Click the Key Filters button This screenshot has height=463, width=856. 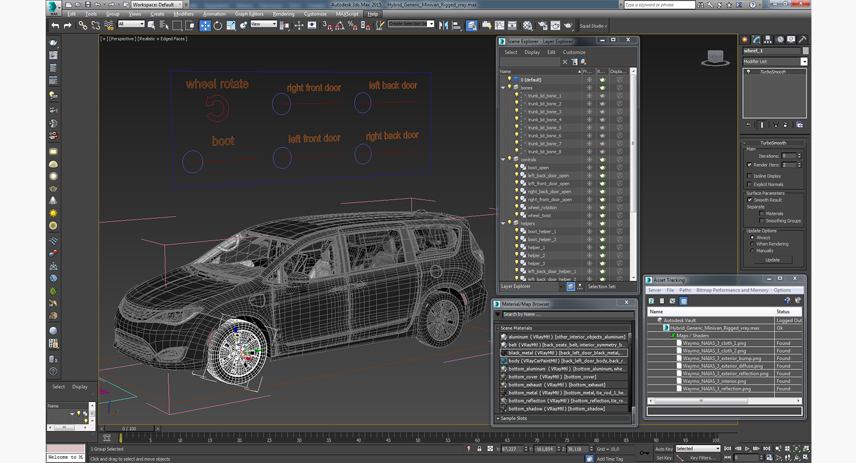click(703, 458)
